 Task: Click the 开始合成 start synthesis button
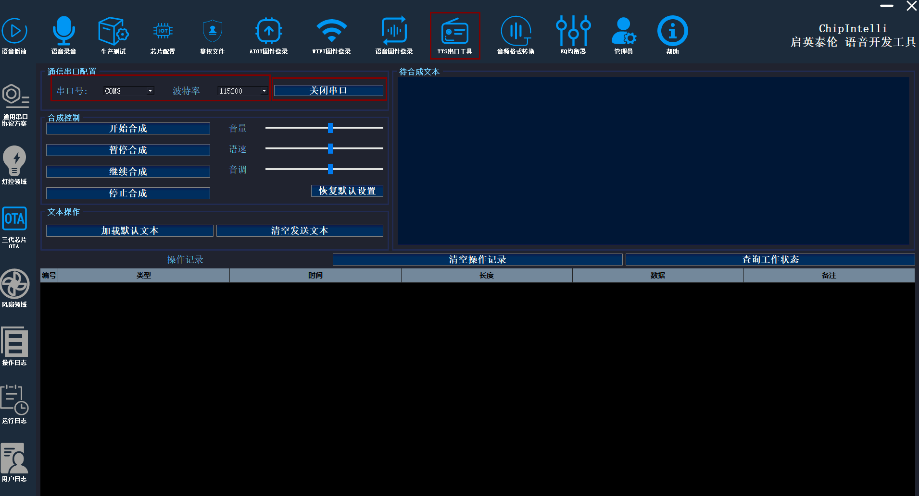[128, 128]
